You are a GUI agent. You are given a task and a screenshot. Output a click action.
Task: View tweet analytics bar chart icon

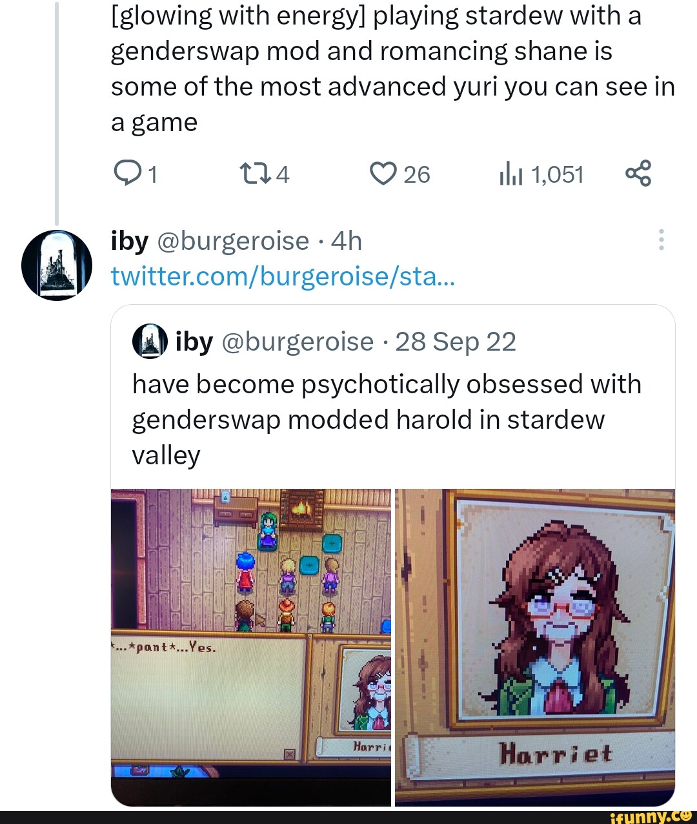(510, 174)
